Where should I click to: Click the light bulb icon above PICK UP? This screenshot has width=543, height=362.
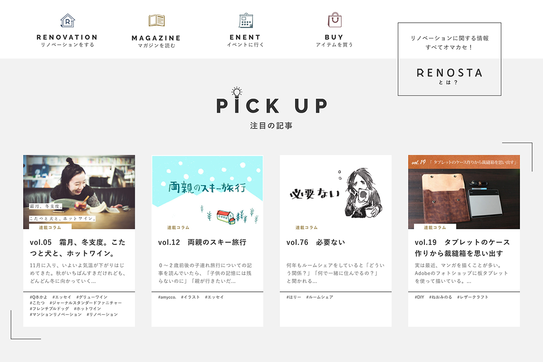(x=236, y=92)
